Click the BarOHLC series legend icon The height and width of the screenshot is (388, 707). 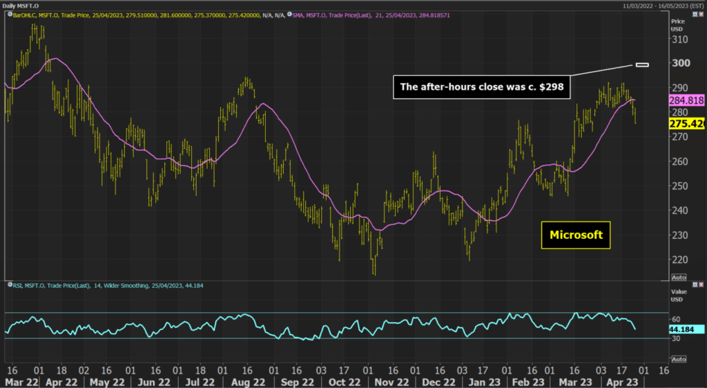[9, 14]
